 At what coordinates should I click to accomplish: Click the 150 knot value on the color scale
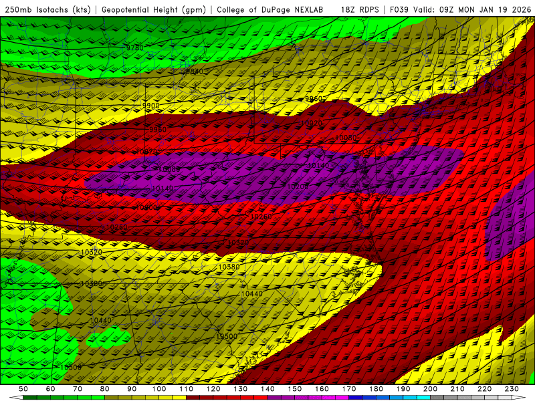[x=295, y=389]
